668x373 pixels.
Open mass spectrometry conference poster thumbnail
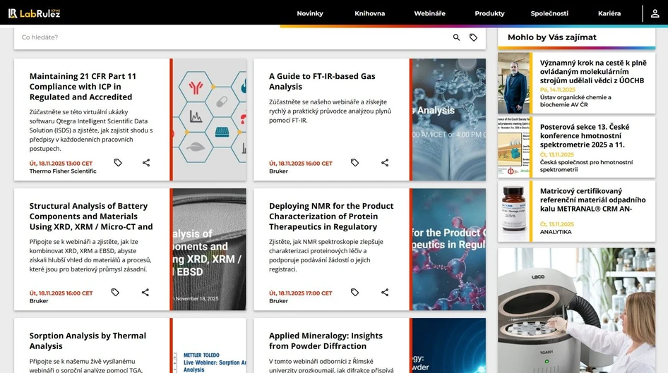point(514,147)
